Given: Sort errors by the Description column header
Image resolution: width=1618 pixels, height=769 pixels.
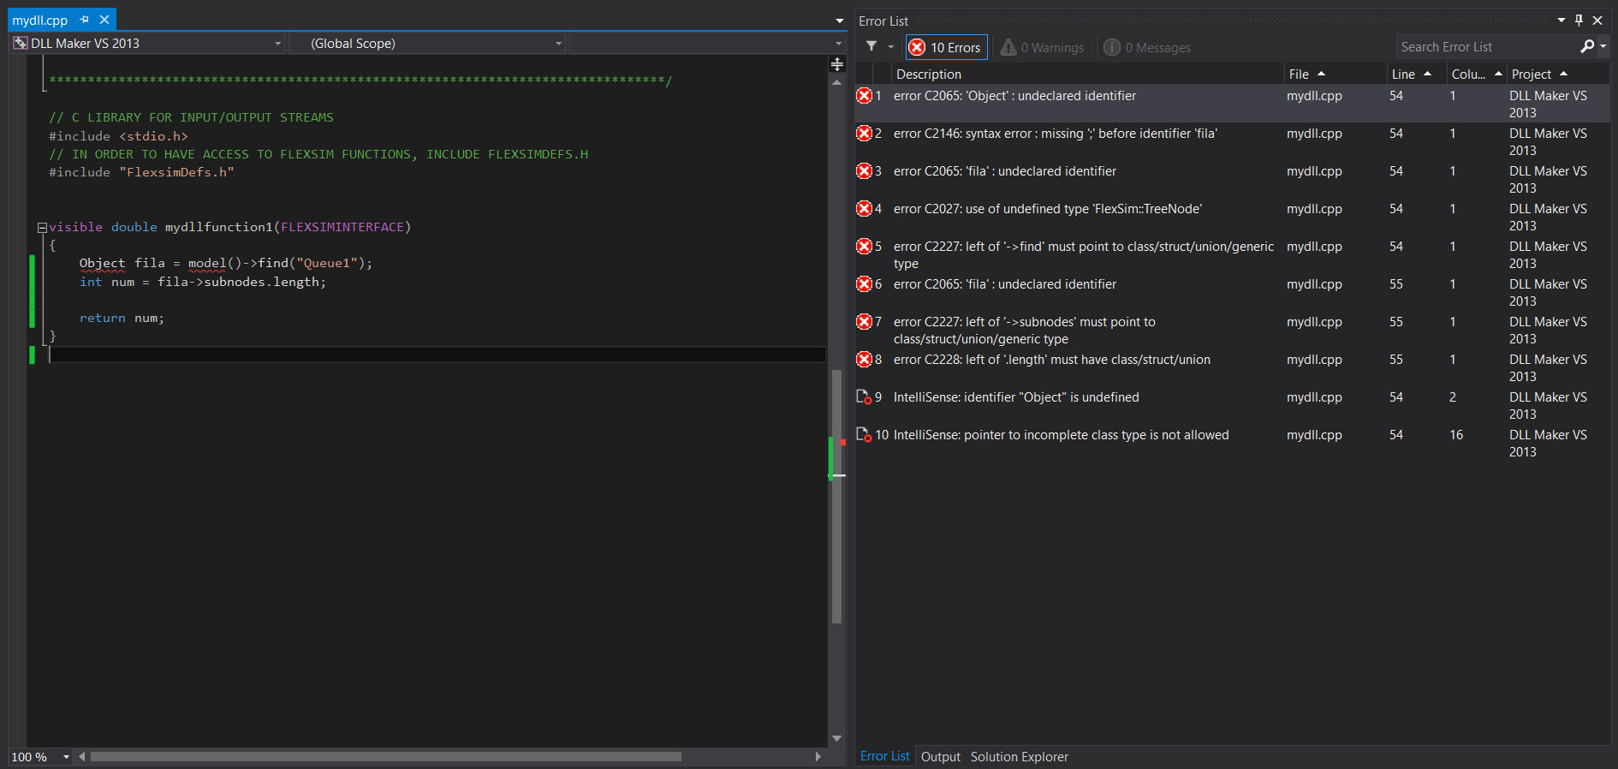Looking at the screenshot, I should [x=928, y=75].
